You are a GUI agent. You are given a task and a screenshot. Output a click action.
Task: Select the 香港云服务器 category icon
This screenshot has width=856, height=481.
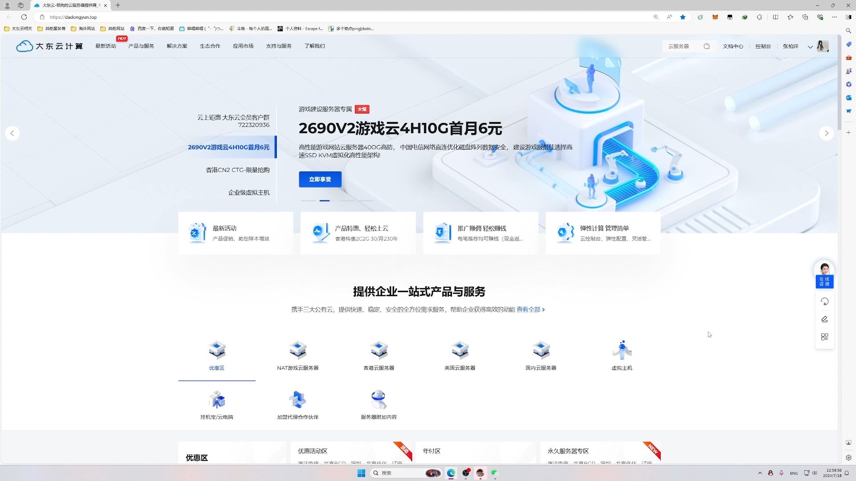click(379, 350)
